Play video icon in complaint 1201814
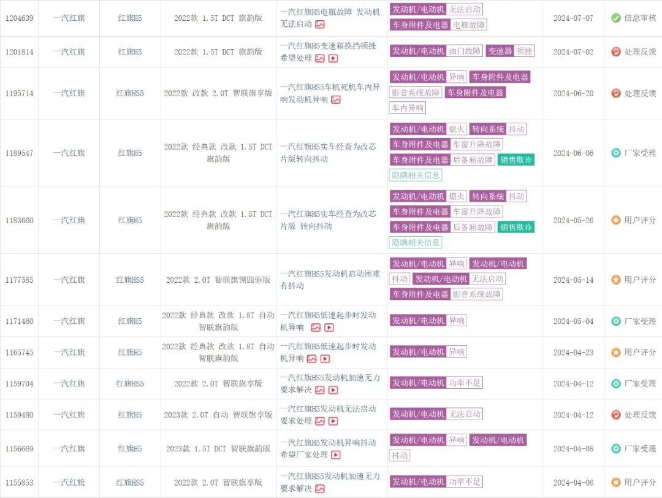This screenshot has height=498, width=662. (x=333, y=58)
